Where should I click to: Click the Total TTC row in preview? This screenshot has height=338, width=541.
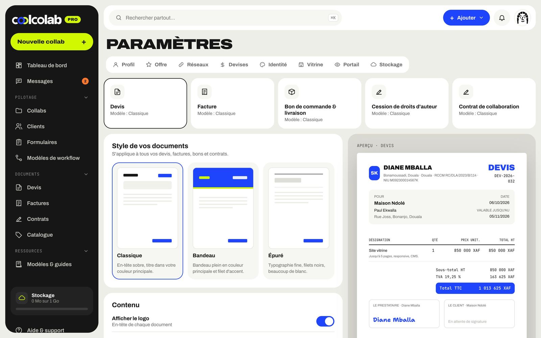475,288
